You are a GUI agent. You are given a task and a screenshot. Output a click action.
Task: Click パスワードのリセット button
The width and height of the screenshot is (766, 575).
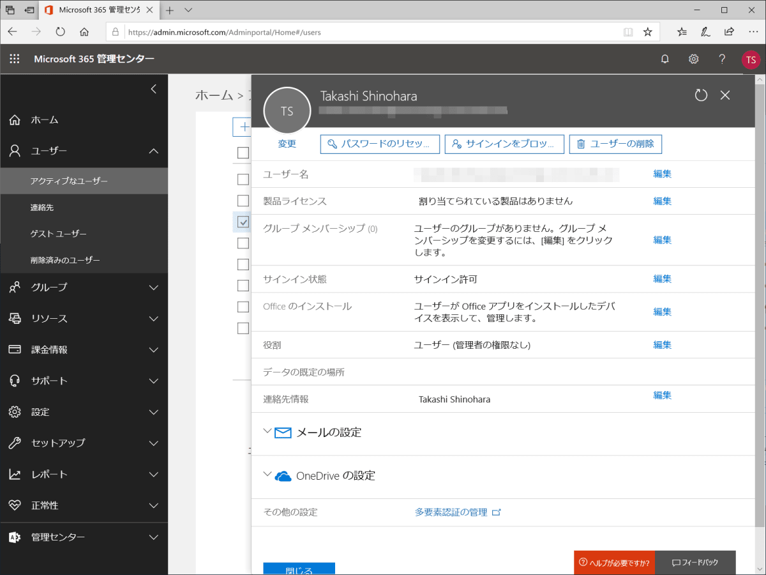(x=380, y=144)
